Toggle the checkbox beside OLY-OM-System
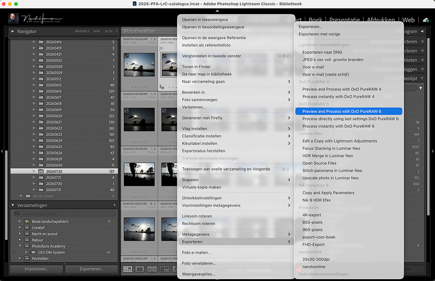 pos(14,252)
